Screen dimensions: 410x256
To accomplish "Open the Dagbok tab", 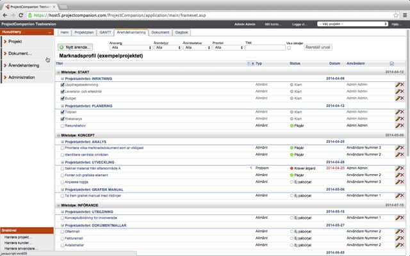I will click(x=181, y=33).
